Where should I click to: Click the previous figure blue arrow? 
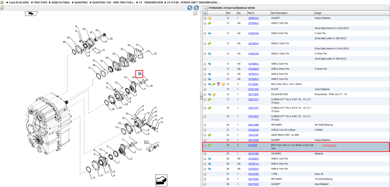[x=190, y=8]
